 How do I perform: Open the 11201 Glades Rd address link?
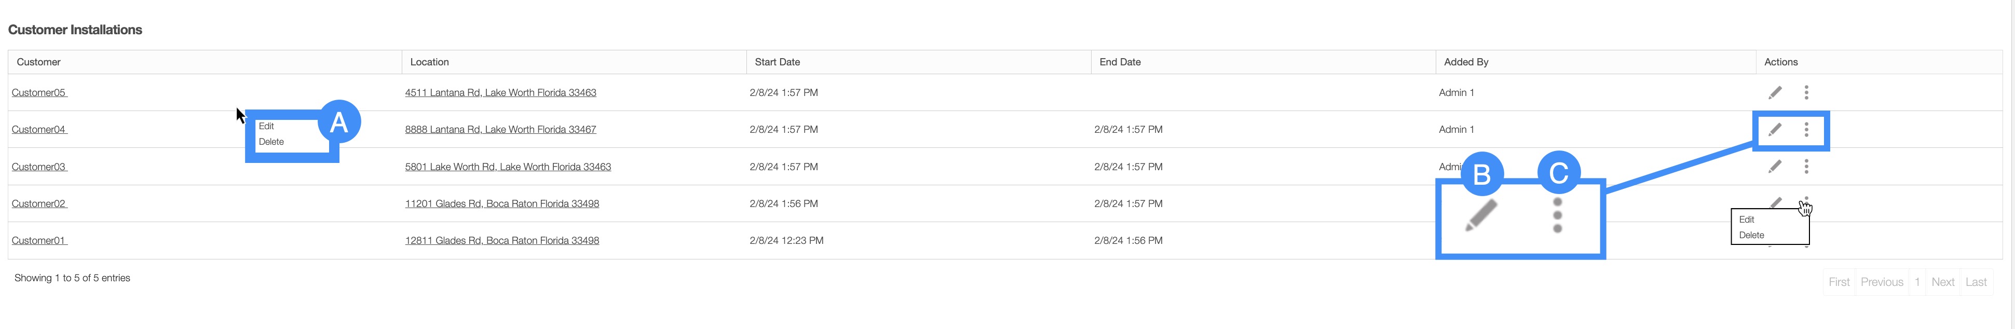(x=501, y=204)
